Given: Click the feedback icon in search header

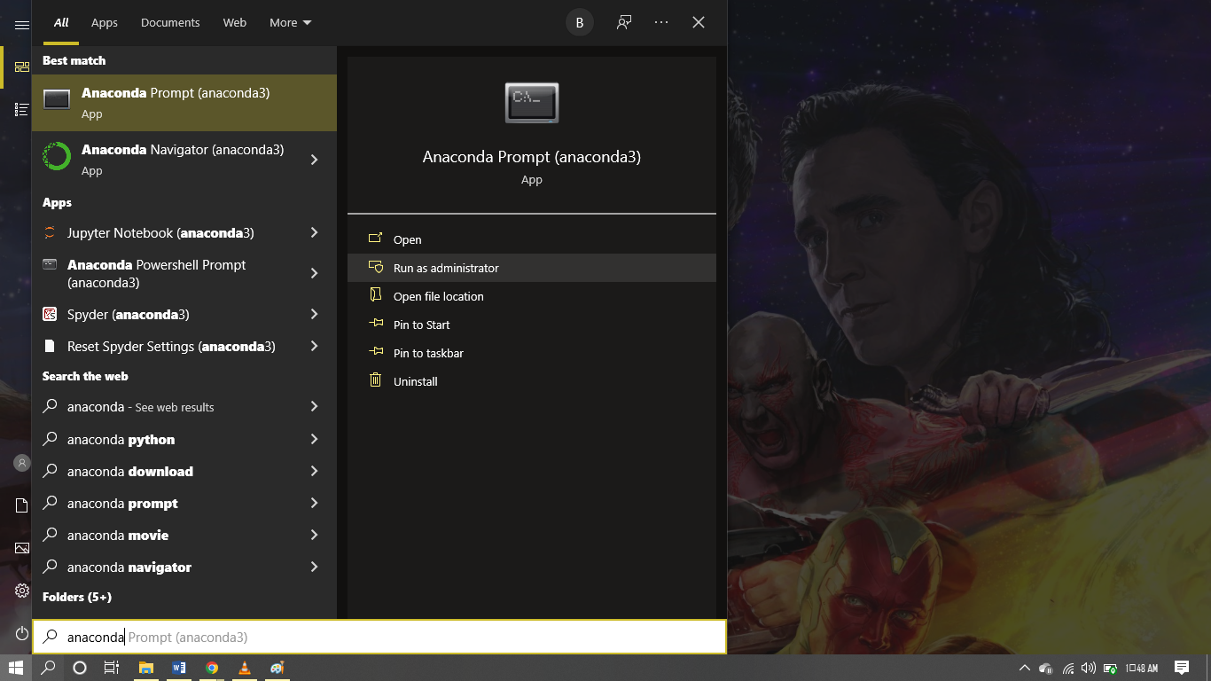Looking at the screenshot, I should click(624, 22).
